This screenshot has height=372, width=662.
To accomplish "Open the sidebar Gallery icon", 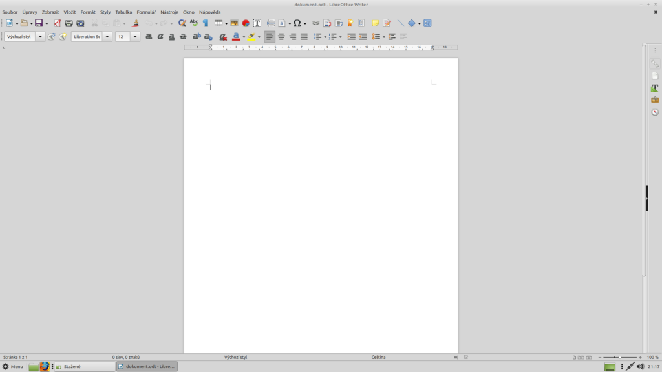I will pyautogui.click(x=655, y=100).
